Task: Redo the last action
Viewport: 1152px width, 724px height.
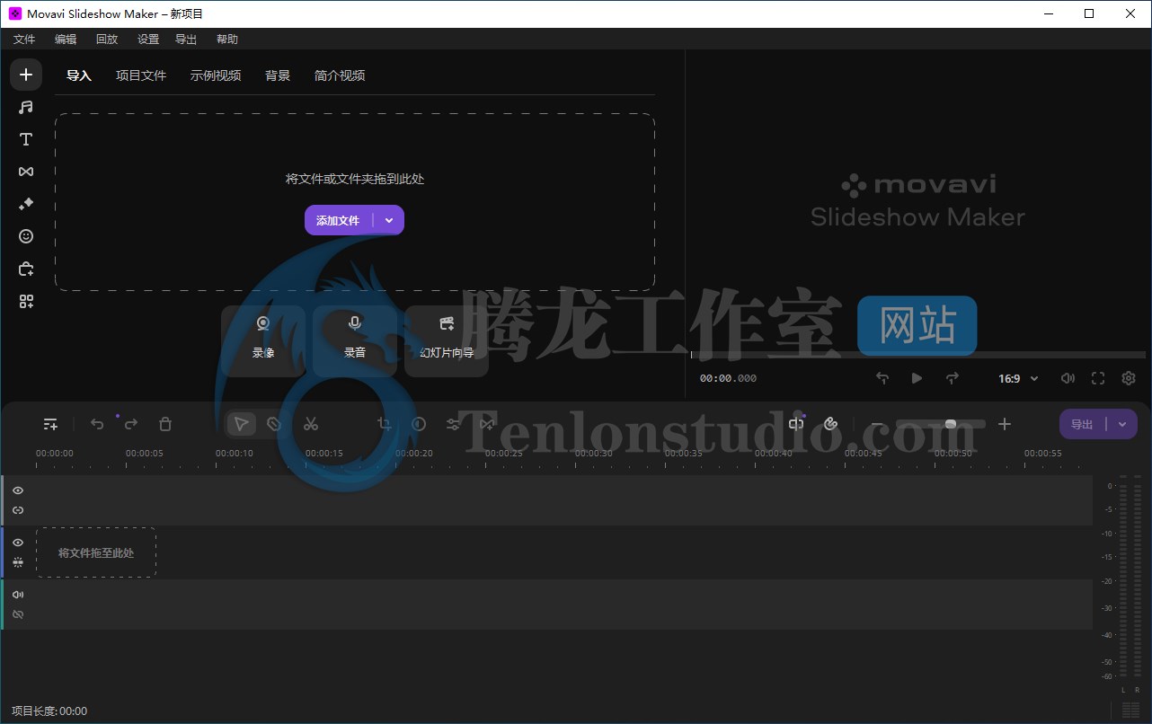Action: point(131,424)
